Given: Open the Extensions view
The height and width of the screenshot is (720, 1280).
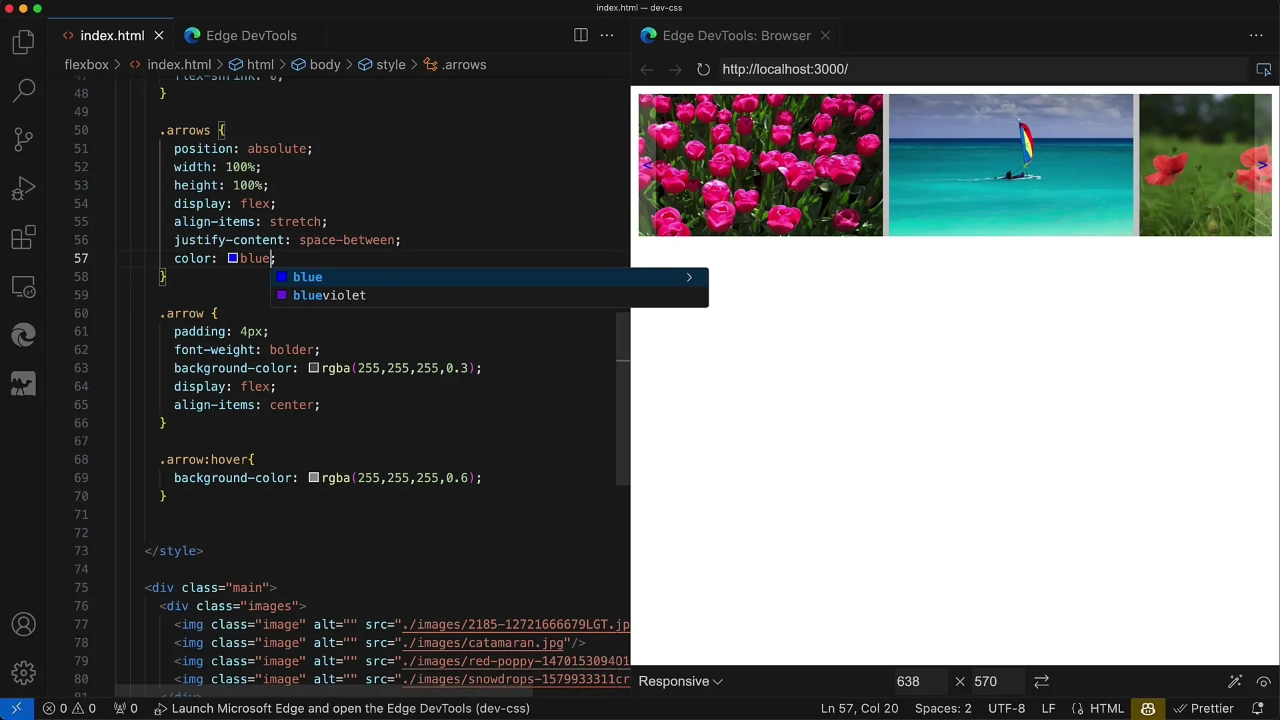Looking at the screenshot, I should coord(23,237).
